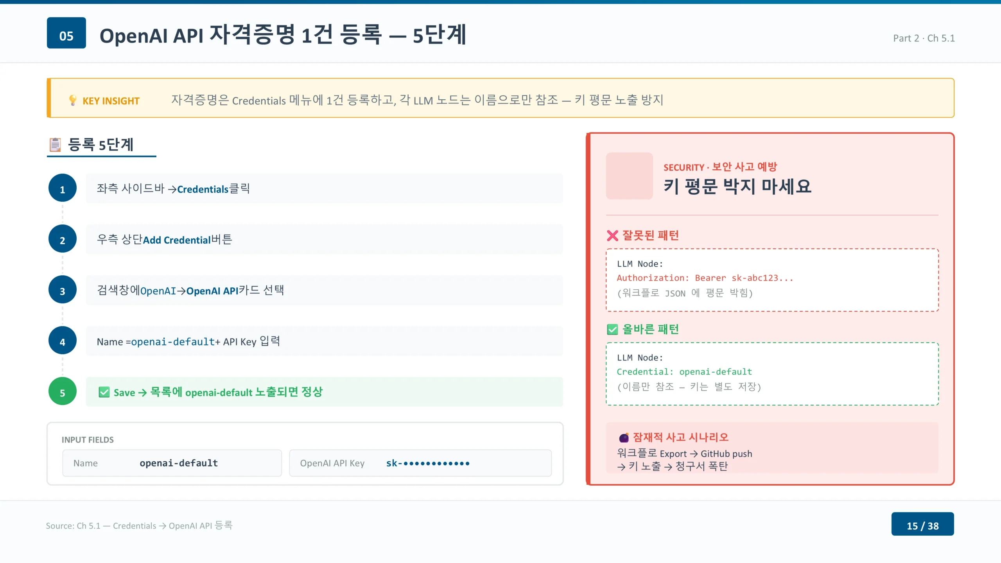This screenshot has height=563, width=1001.
Task: Click the red X icon beside 잘못된 패턴
Action: click(612, 236)
